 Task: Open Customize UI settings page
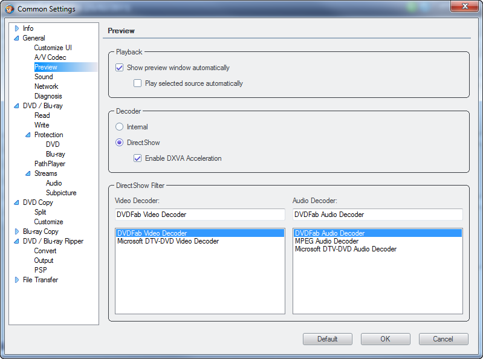click(x=53, y=48)
